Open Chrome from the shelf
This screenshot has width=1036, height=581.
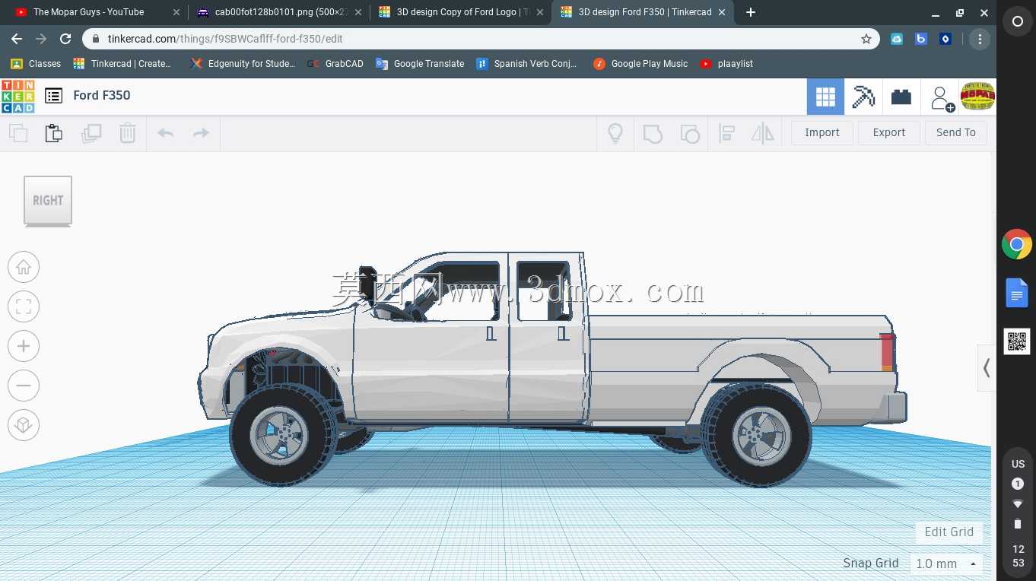click(x=1017, y=245)
